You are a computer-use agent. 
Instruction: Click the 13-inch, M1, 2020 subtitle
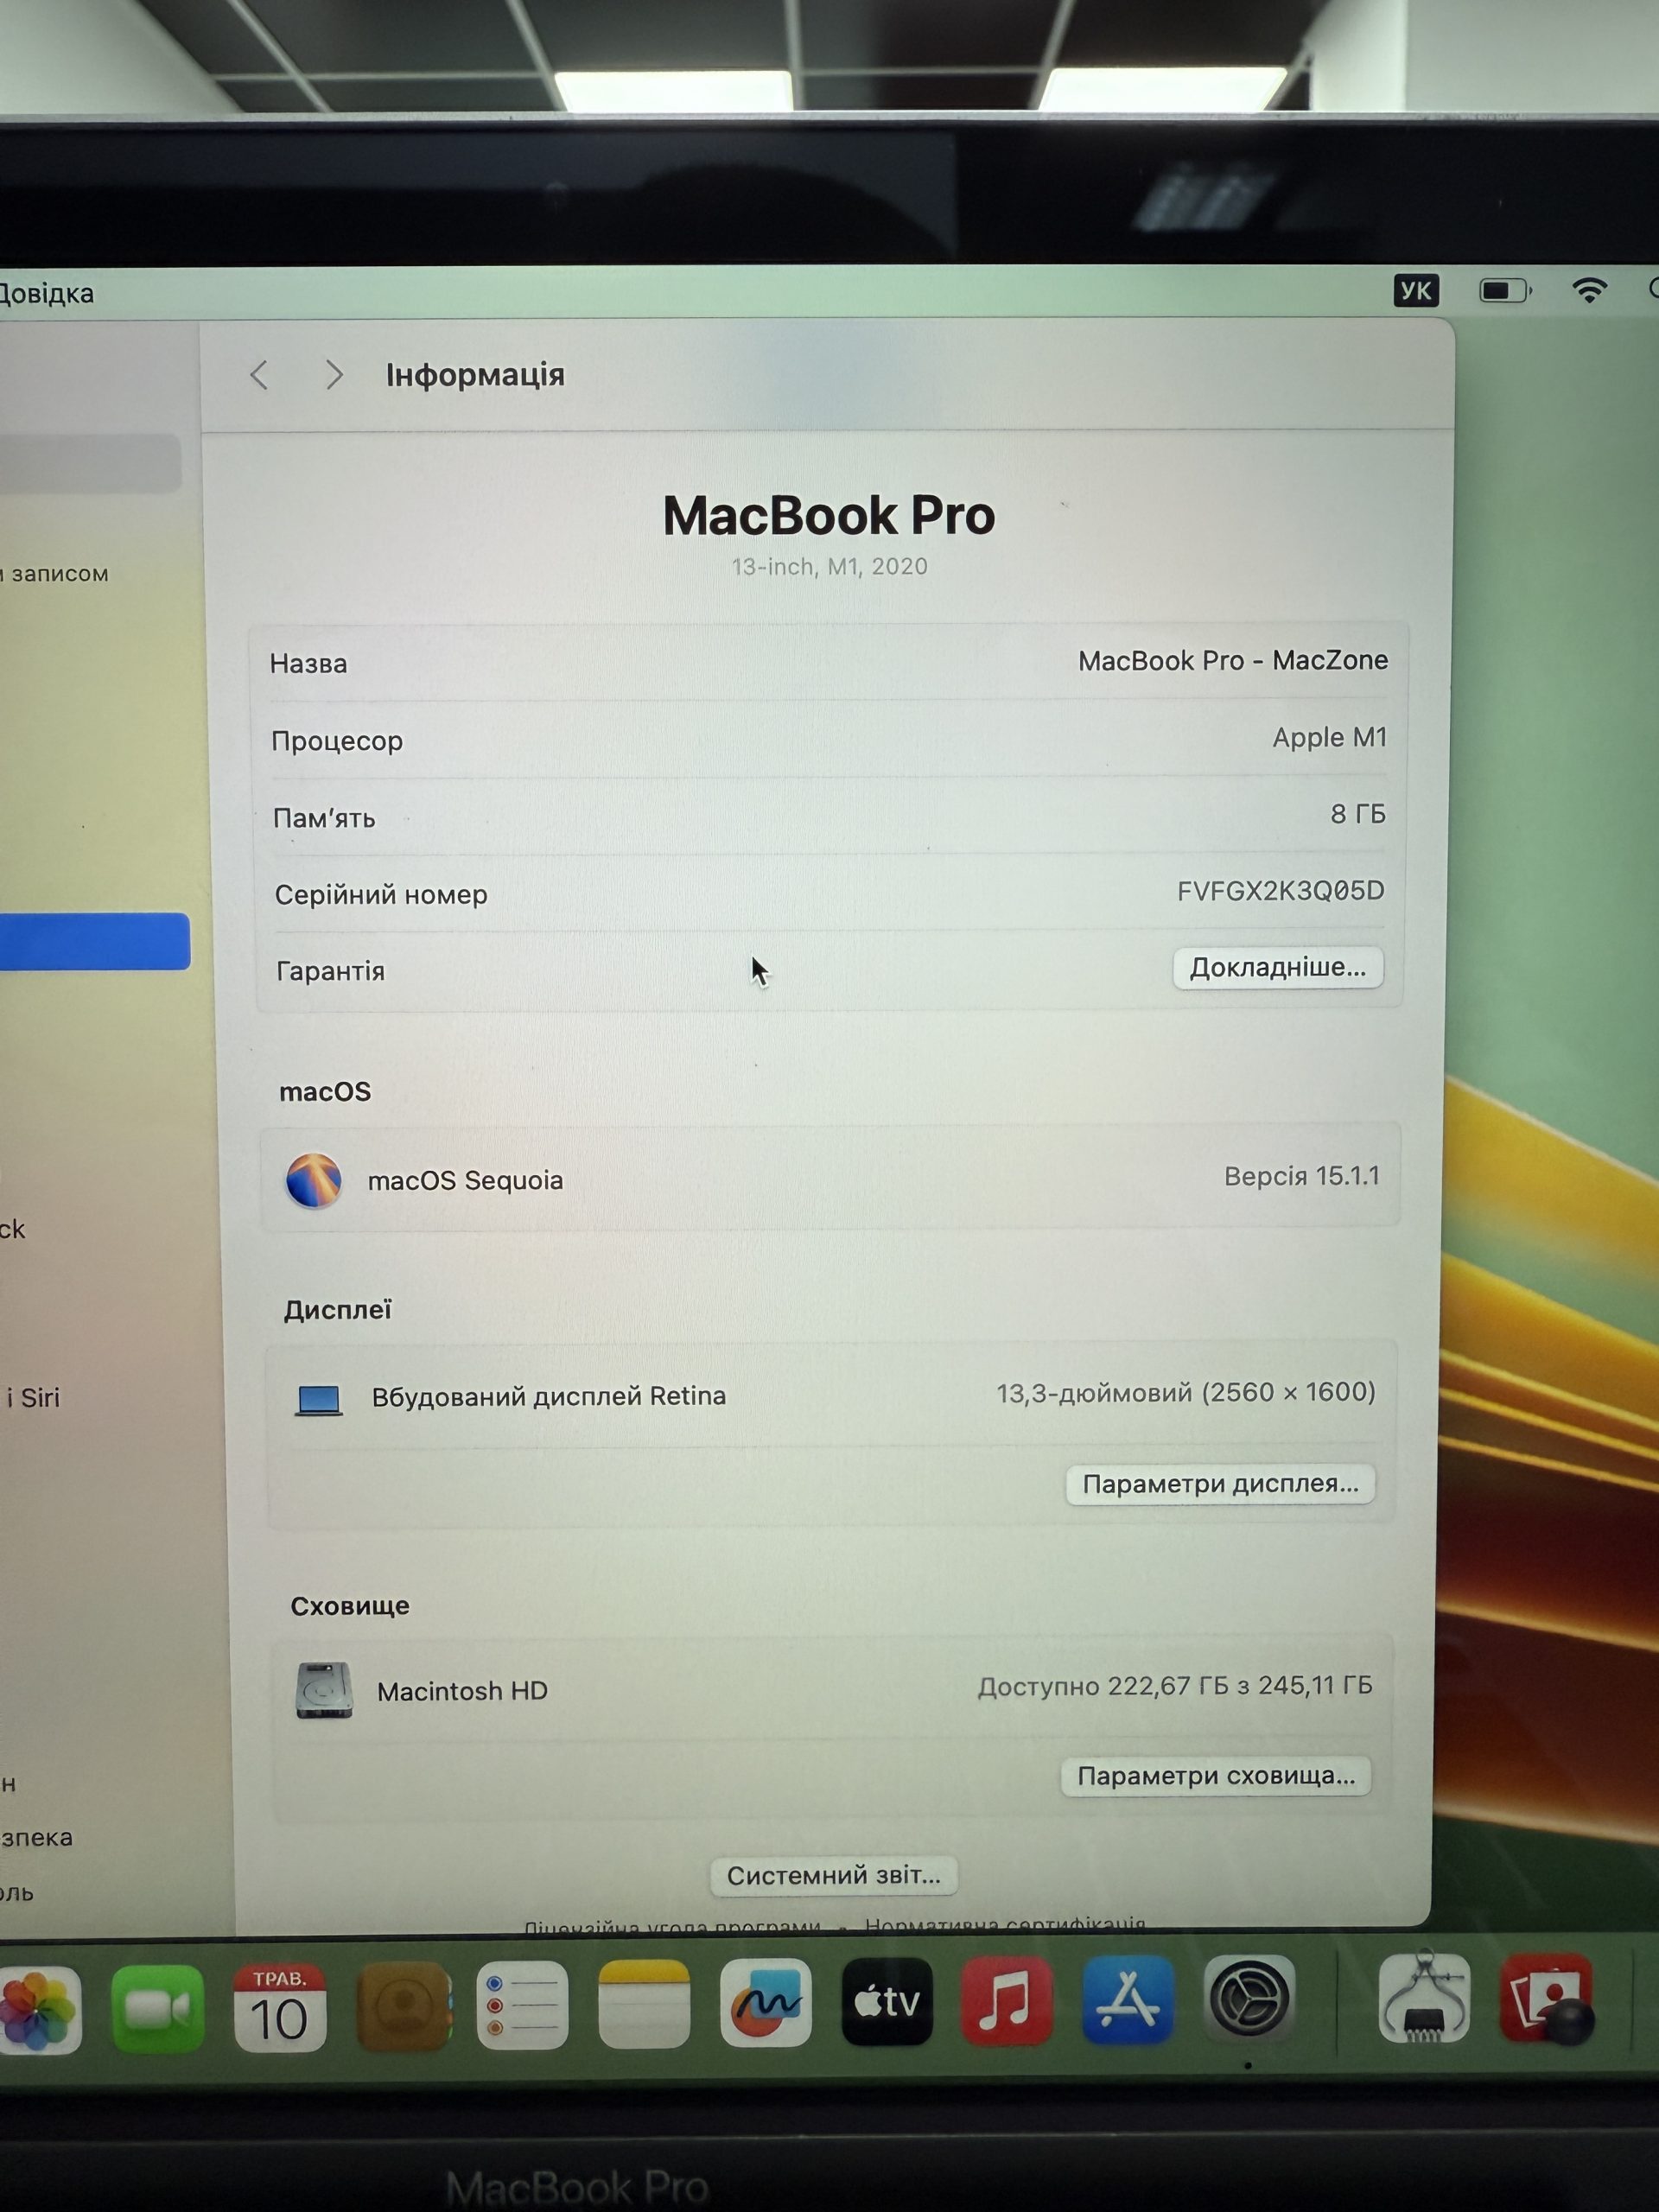tap(829, 567)
